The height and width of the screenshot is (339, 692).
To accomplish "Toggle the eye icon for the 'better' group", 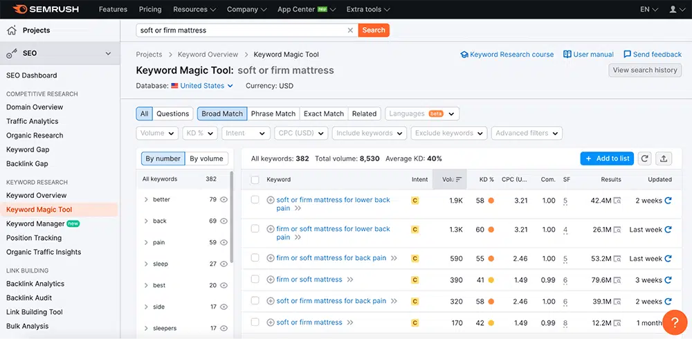I will click(224, 199).
